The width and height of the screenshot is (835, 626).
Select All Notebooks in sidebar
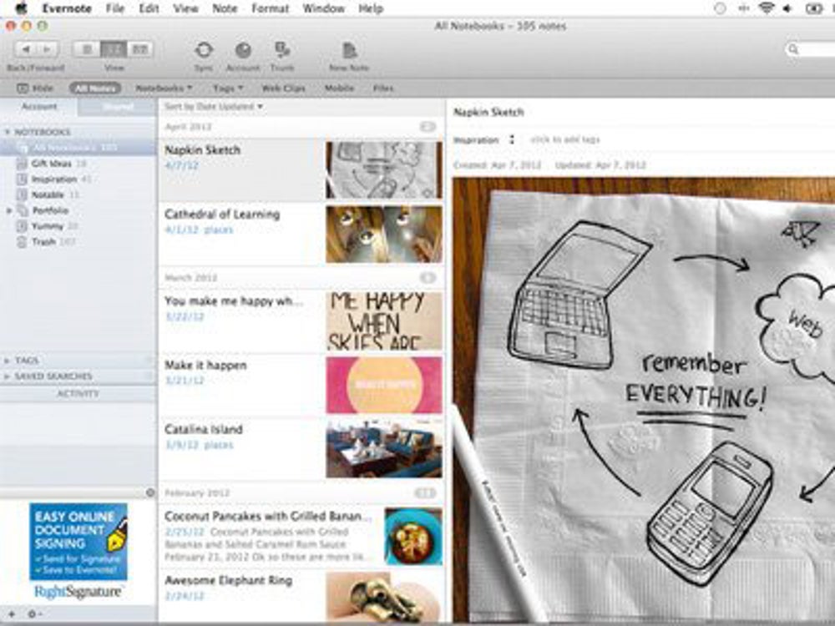[x=78, y=148]
